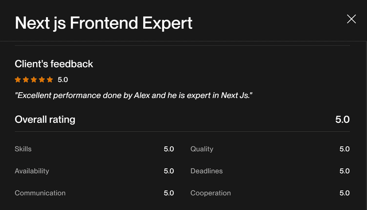
Task: Click the Skills rating label
Action: click(23, 149)
